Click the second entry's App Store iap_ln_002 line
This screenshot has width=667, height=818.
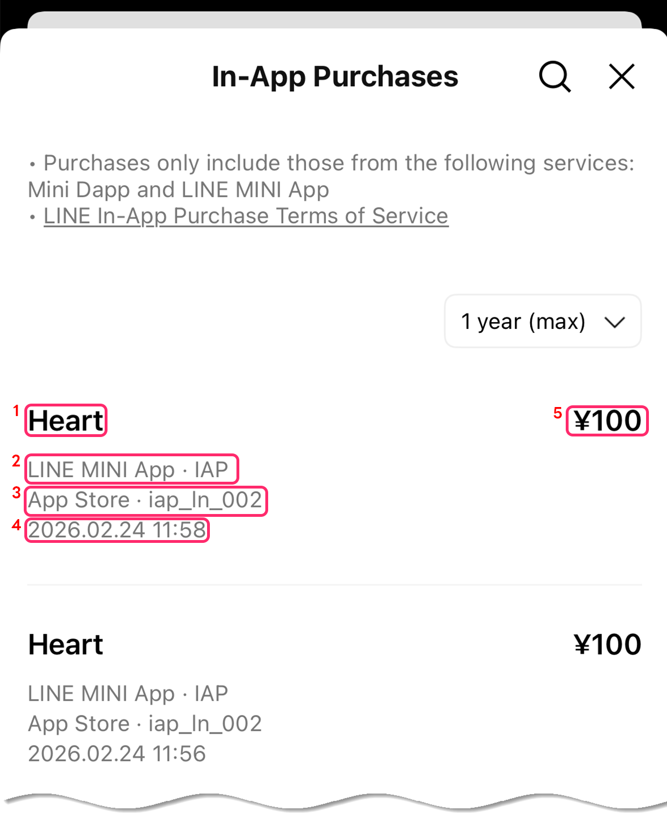click(x=145, y=723)
